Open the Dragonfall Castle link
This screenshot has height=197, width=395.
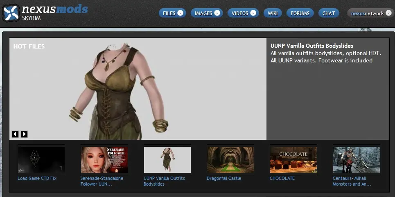pos(224,178)
